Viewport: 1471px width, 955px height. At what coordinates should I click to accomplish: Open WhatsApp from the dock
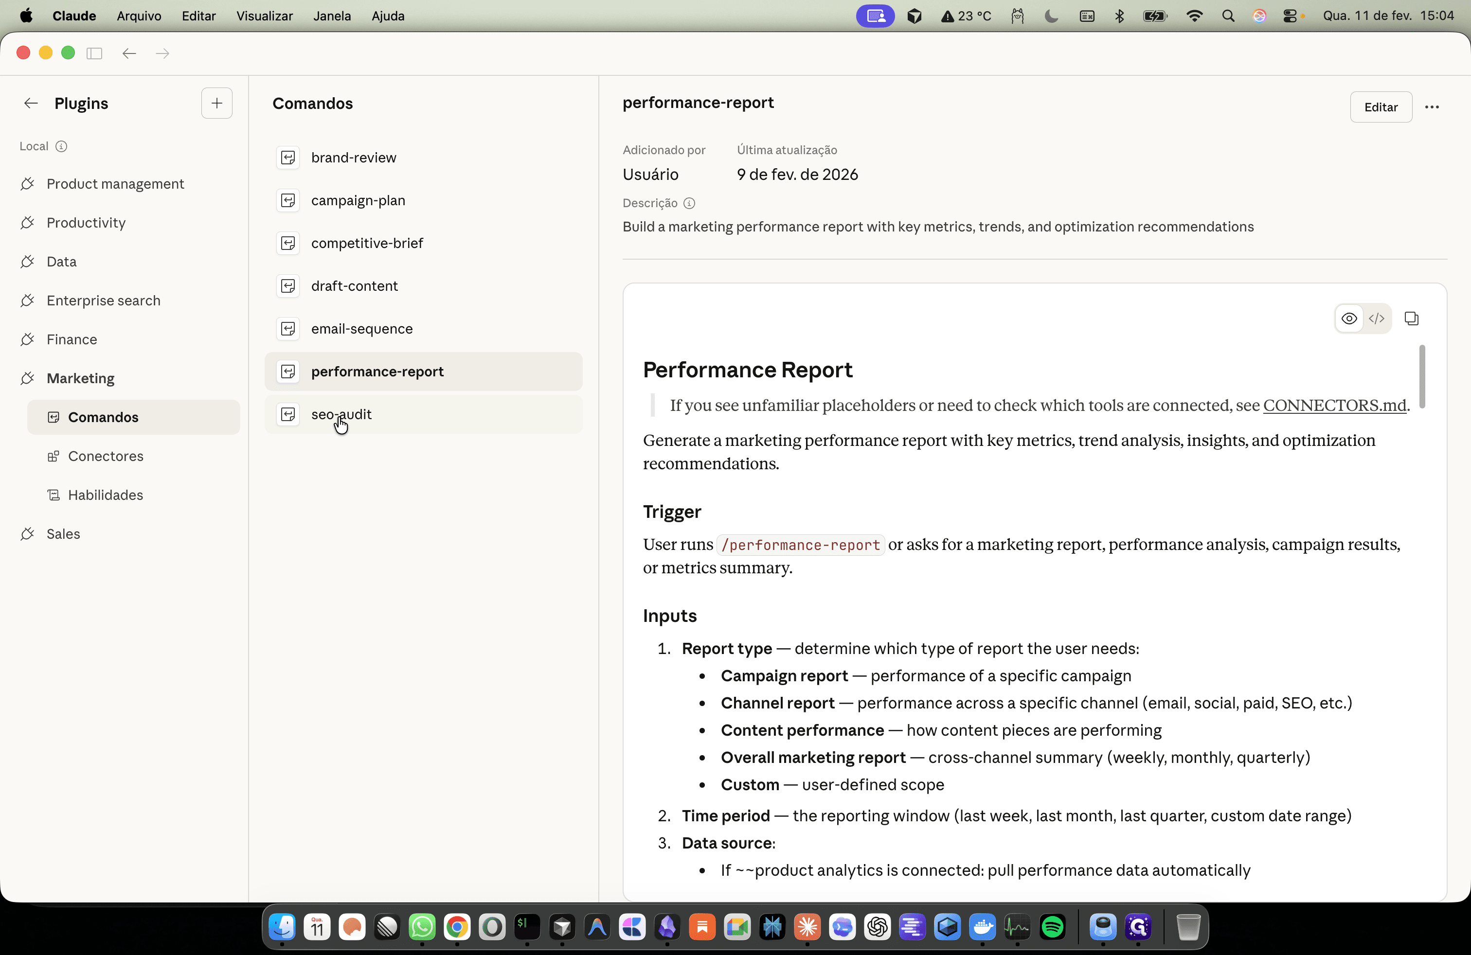point(422,927)
